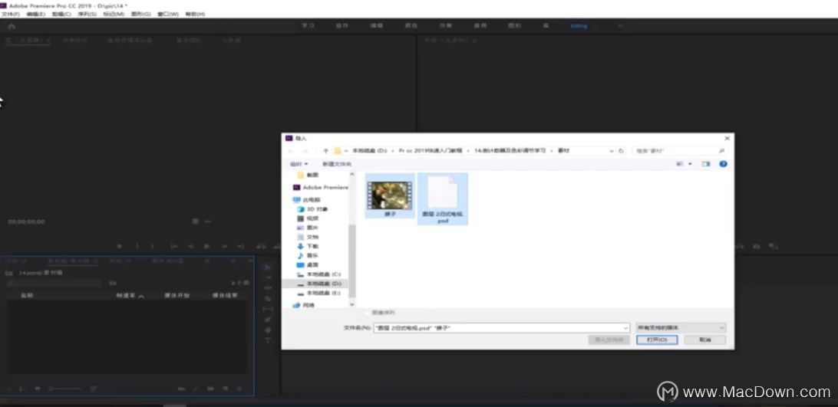
Task: Expand the address bar path dropdown
Action: tap(613, 151)
